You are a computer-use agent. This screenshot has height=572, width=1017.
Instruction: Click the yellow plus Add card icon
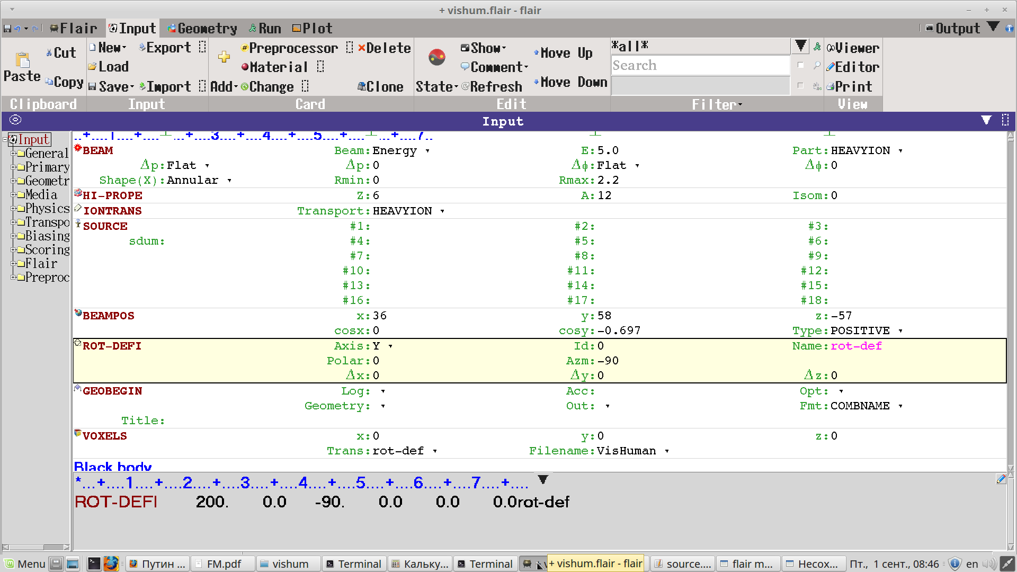pos(224,57)
